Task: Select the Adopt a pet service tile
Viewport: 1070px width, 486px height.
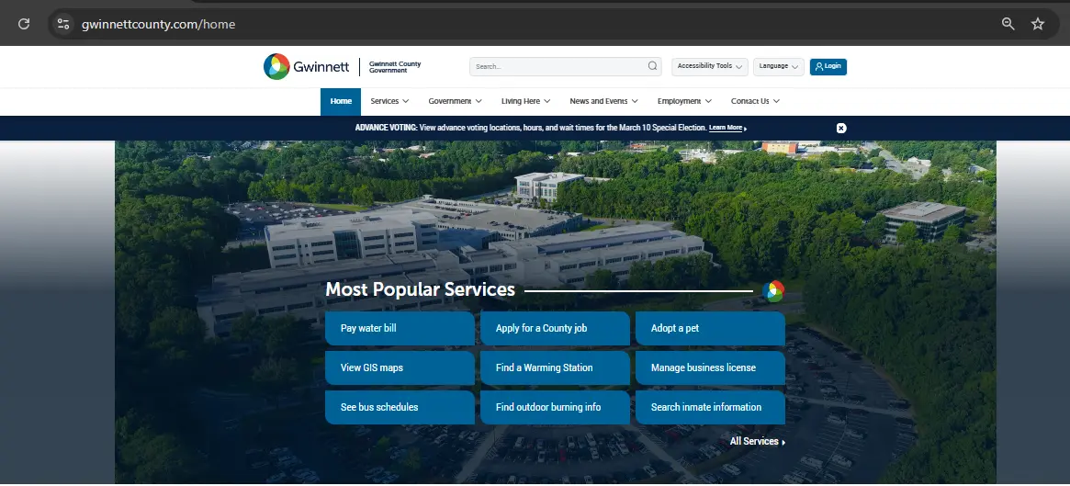Action: pos(710,328)
